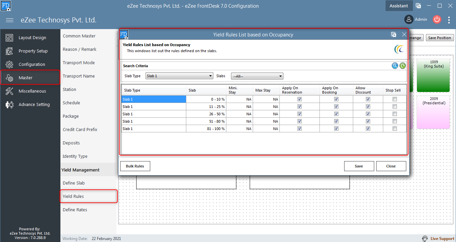Select Define Slab under Yield Management
The height and width of the screenshot is (242, 456).
[x=74, y=183]
